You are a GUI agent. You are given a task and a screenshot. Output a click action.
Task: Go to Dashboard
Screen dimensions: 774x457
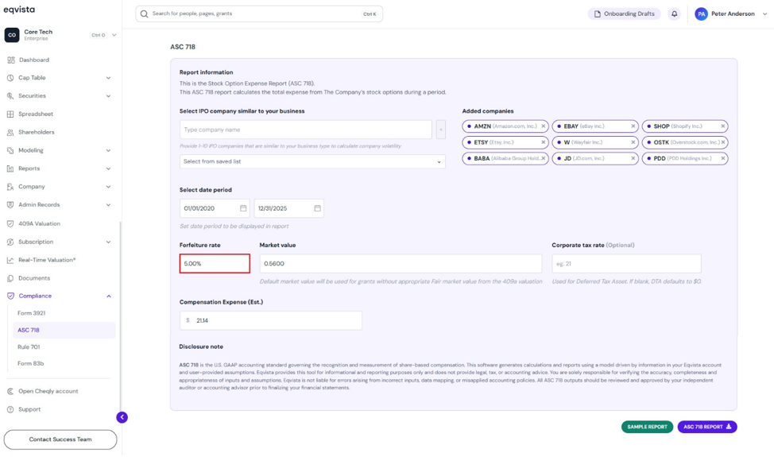tap(34, 60)
